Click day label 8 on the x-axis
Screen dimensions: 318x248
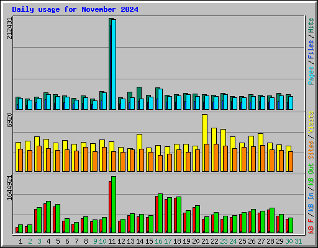point(86,241)
